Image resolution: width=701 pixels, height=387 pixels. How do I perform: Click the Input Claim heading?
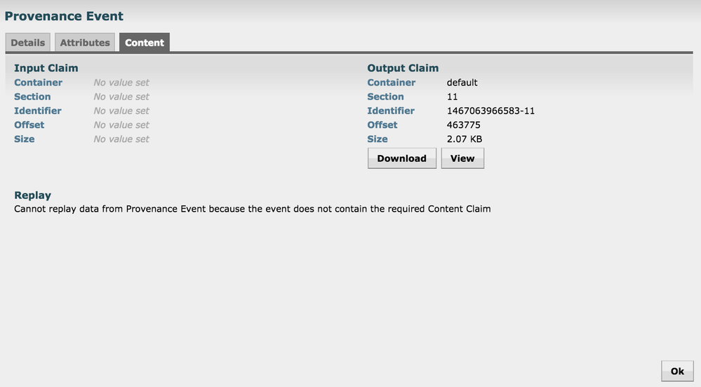(x=46, y=68)
